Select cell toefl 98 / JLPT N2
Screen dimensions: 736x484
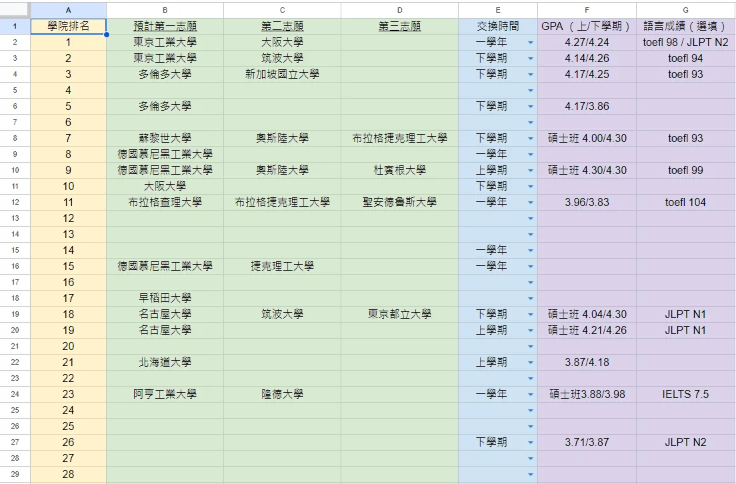pos(686,42)
